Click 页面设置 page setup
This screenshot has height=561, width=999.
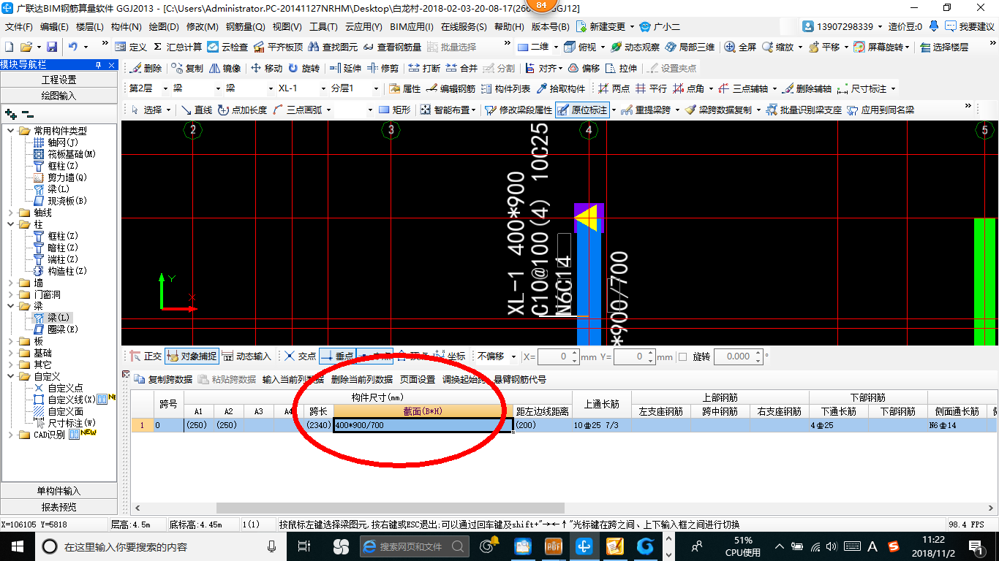click(418, 379)
